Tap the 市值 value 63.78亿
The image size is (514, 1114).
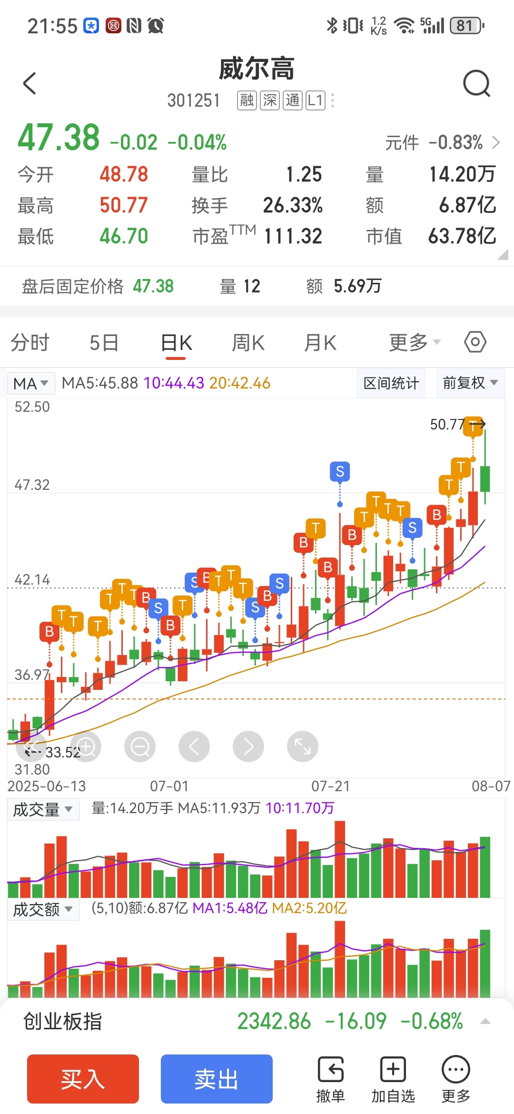coord(462,236)
